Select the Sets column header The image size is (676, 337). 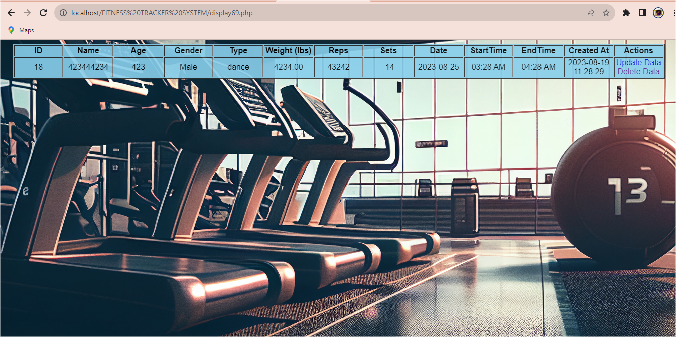(388, 50)
